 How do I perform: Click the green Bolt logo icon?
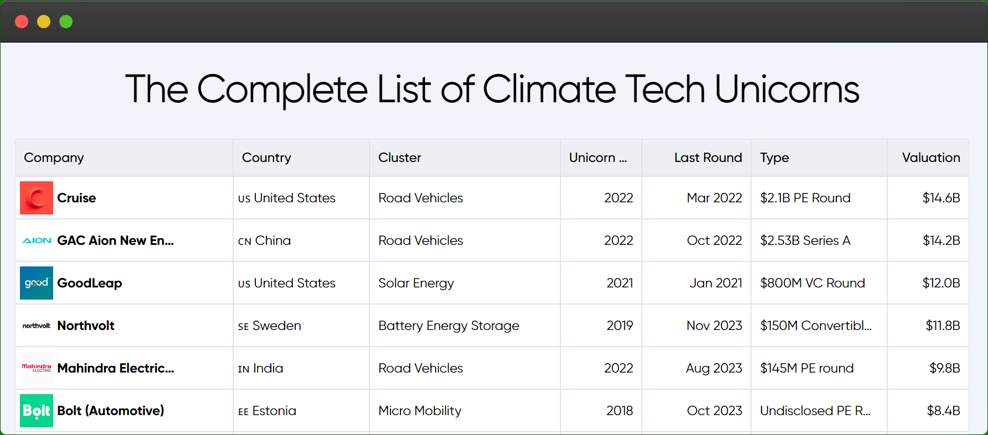37,411
